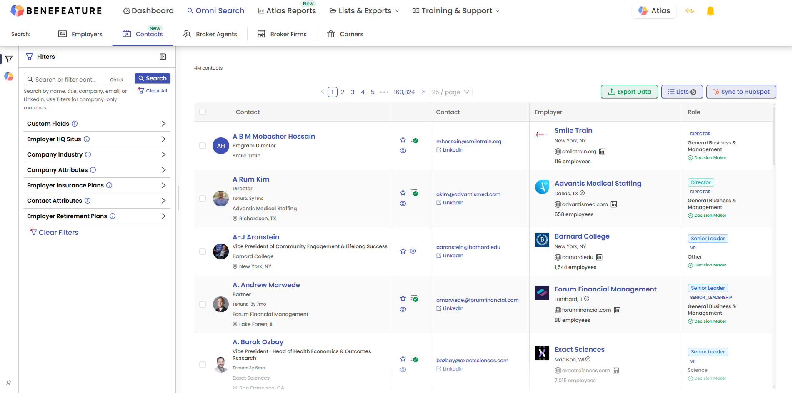Click Barnard College logo thumbnail
Viewport: 793px width, 393px height.
click(x=542, y=240)
